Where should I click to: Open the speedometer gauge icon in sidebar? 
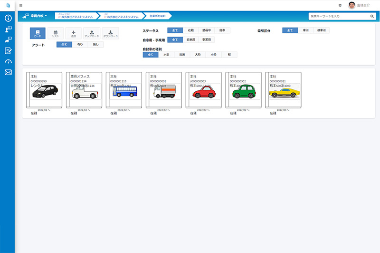click(8, 62)
